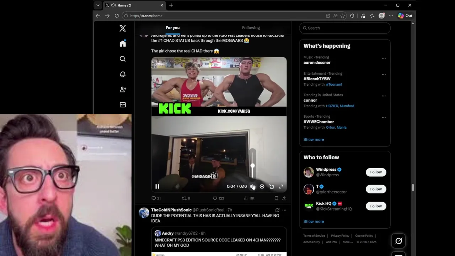Viewport: 455px width, 256px height.
Task: Follow Kick HQ
Action: pos(376,206)
